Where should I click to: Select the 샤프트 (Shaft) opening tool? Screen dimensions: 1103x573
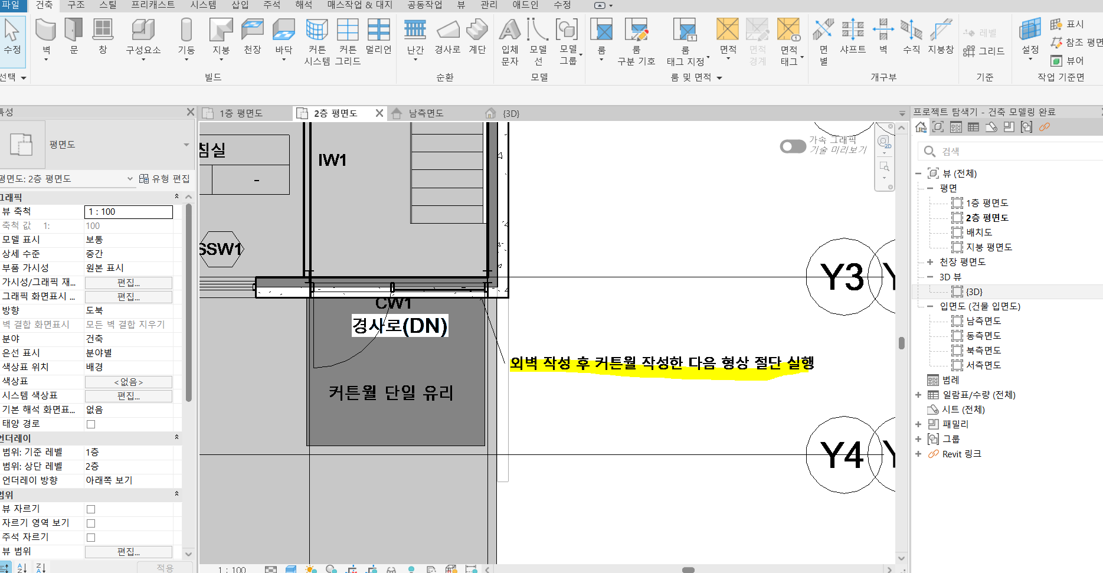pos(852,35)
